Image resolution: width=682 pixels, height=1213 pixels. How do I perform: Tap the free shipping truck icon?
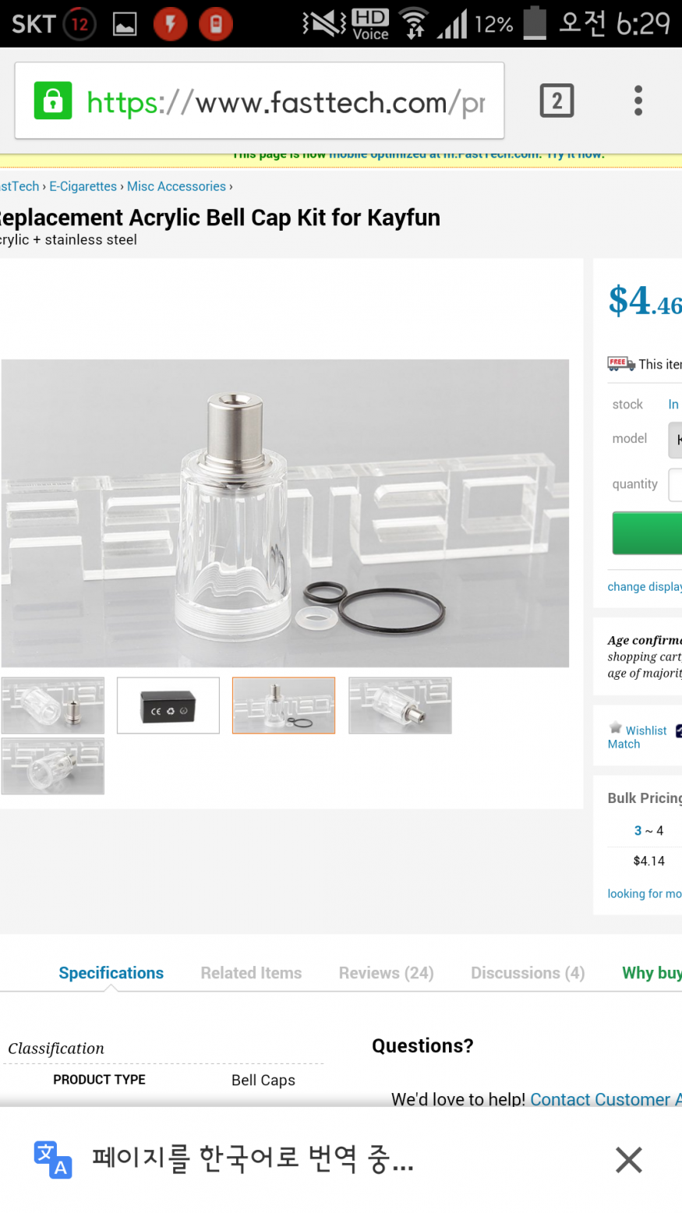(621, 364)
